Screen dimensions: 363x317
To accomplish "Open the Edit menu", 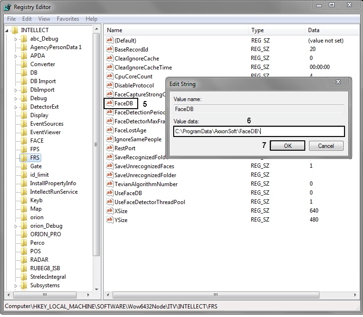I will click(x=27, y=19).
